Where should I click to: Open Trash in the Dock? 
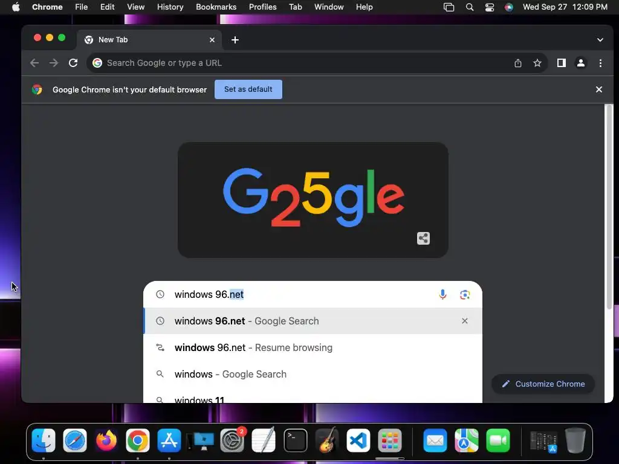(x=575, y=440)
